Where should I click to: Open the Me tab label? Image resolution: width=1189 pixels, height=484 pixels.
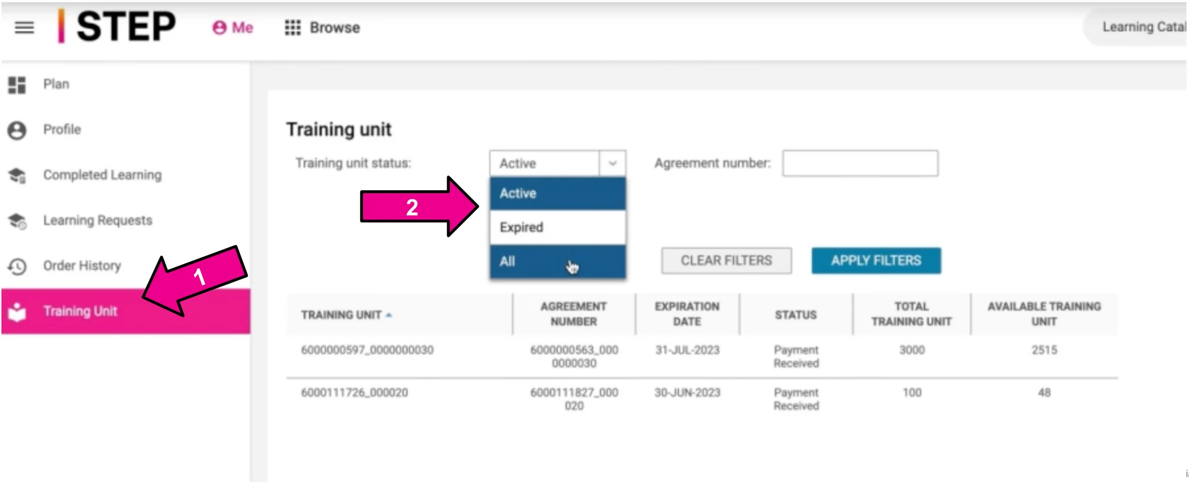click(x=242, y=27)
